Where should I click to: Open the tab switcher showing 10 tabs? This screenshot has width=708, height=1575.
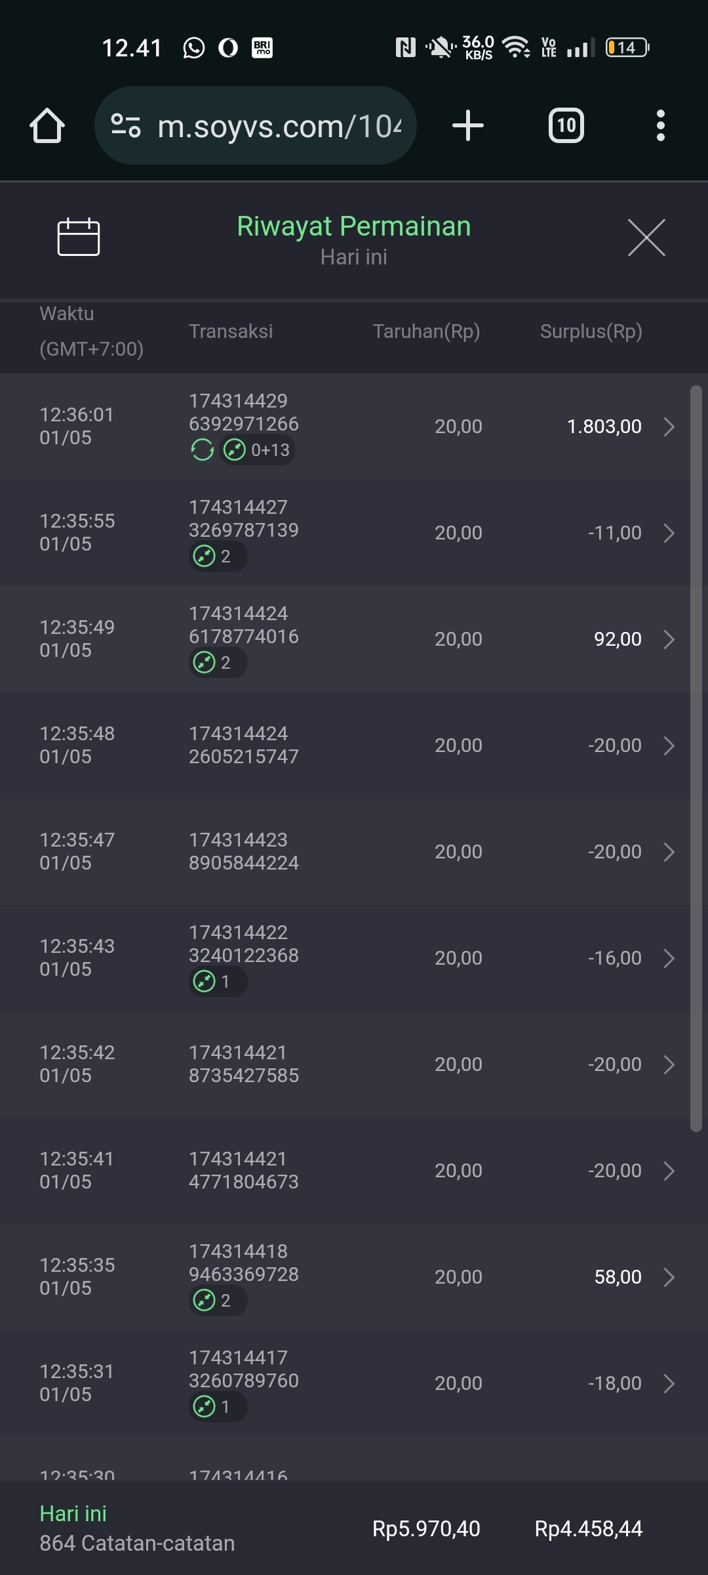[566, 125]
